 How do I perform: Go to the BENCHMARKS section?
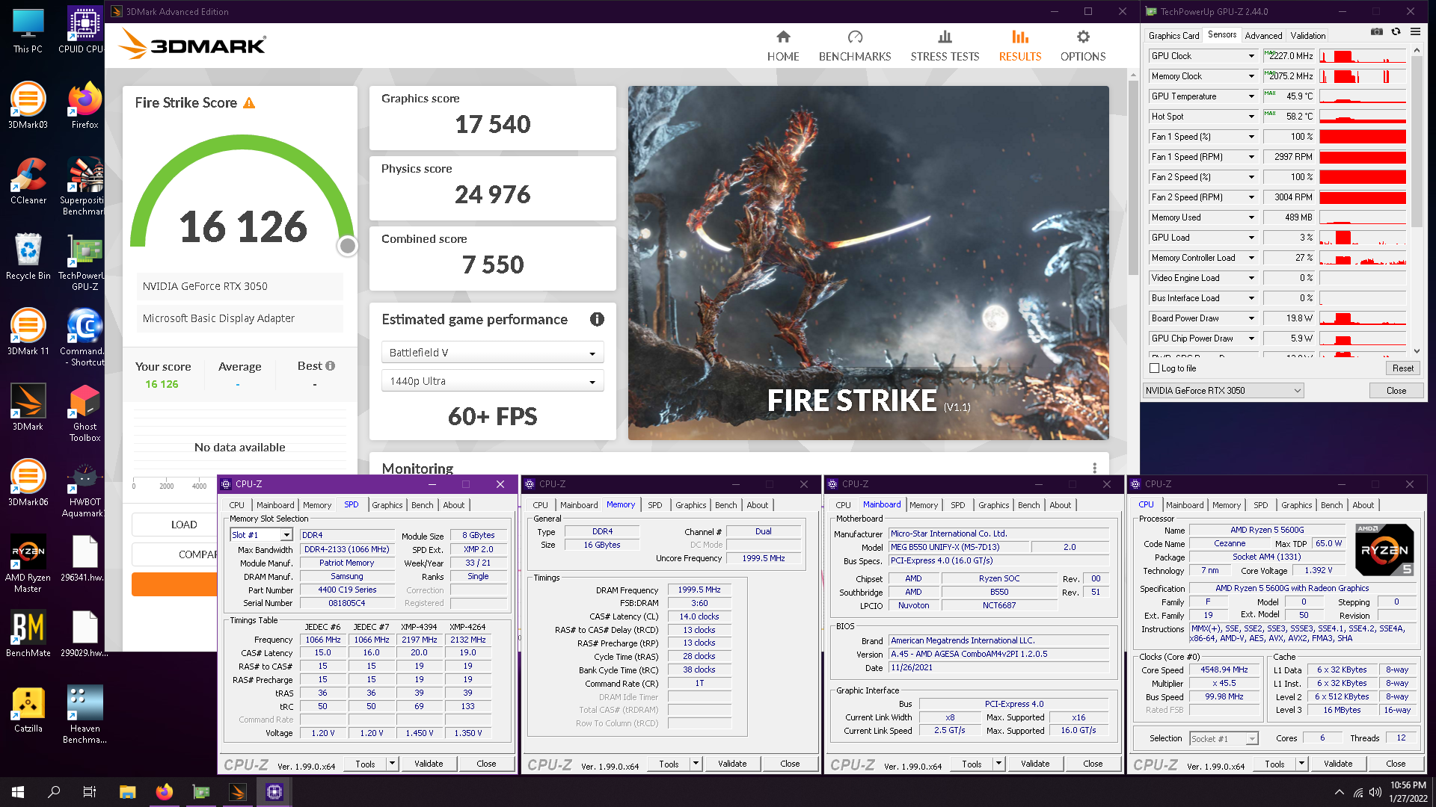855,46
